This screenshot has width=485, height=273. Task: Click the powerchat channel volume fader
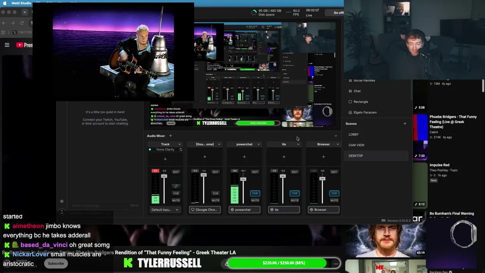(x=243, y=179)
